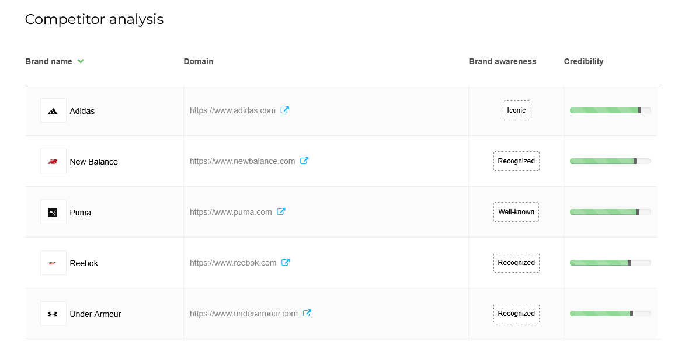The height and width of the screenshot is (362, 685).
Task: Click the Under Armour logo icon
Action: (53, 314)
